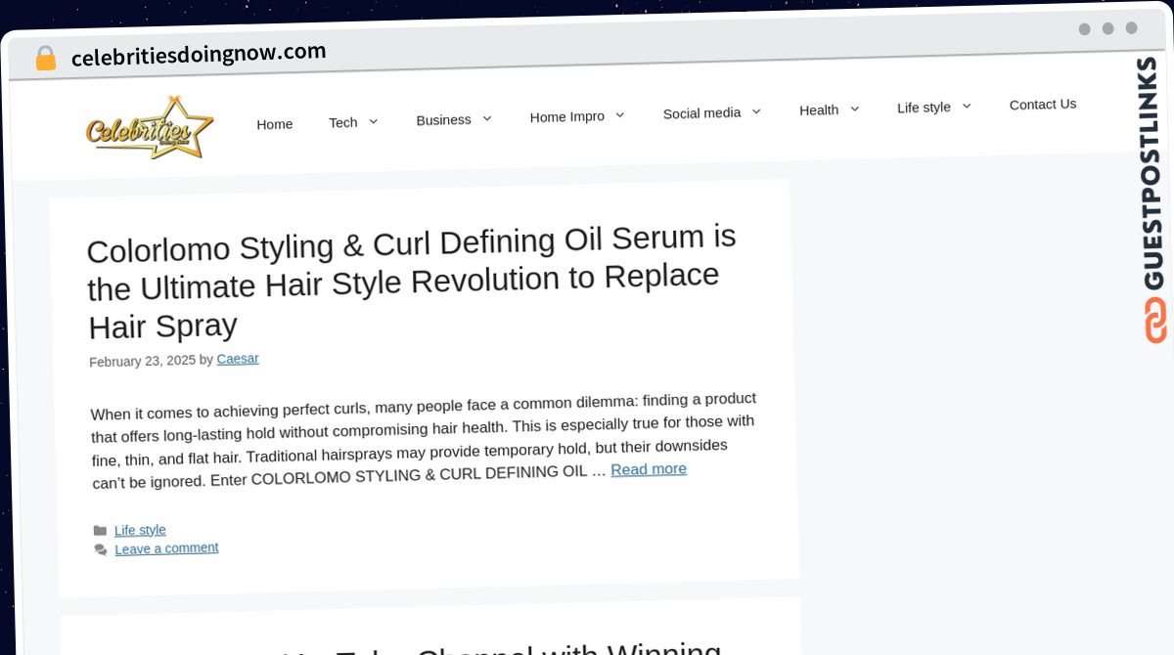Open the Life style menu item
The image size is (1174, 655).
coord(924,107)
